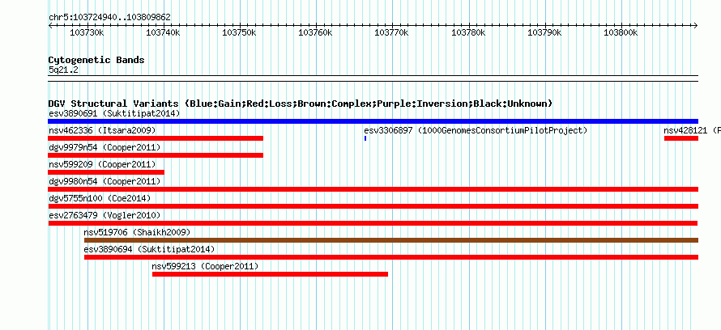Select the red esv3890694 loss bar

coord(390,257)
